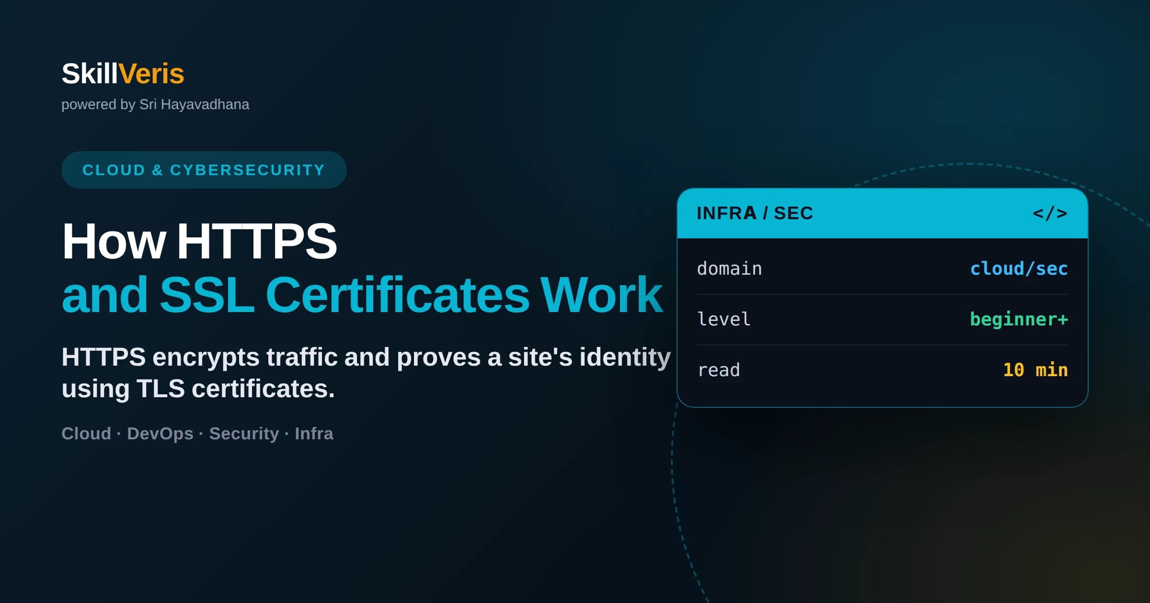Click the CLOUD & CYBERSECURITY category pill
Image resolution: width=1150 pixels, height=603 pixels.
click(204, 170)
